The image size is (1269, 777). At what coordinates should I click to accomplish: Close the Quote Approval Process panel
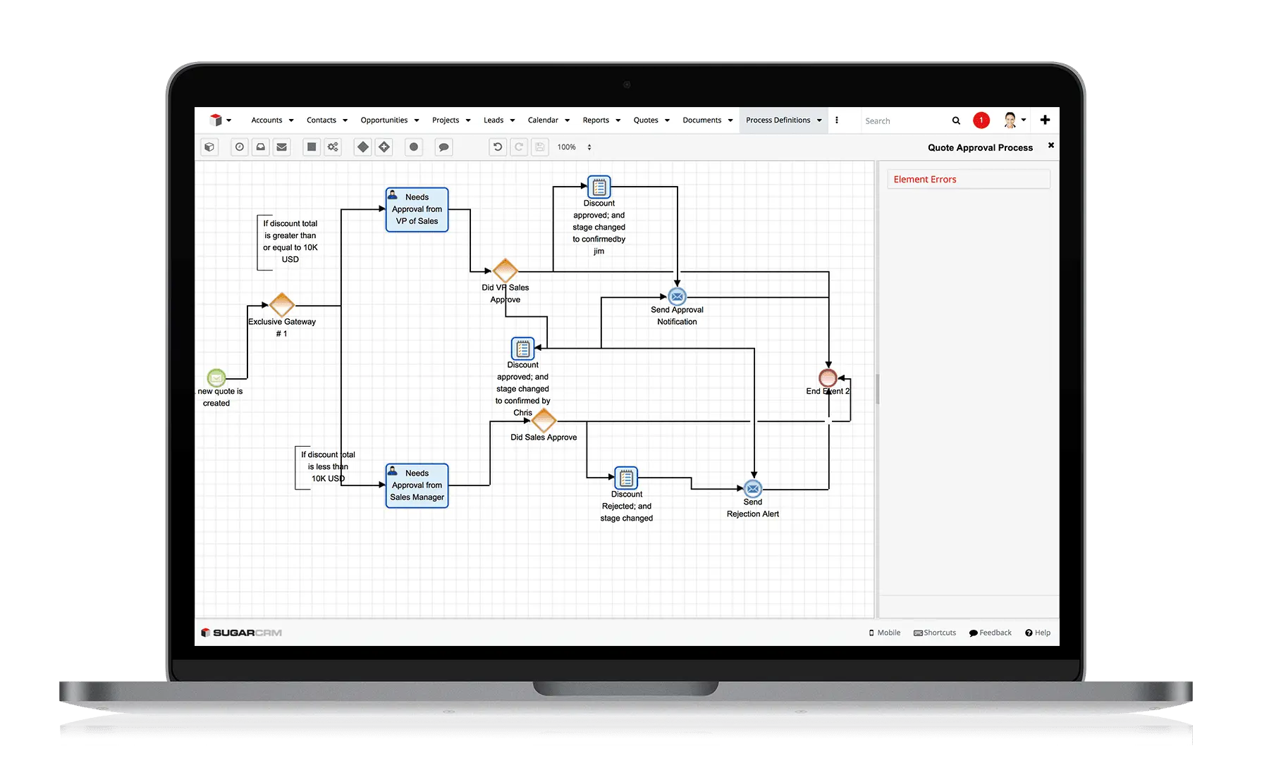(1051, 145)
